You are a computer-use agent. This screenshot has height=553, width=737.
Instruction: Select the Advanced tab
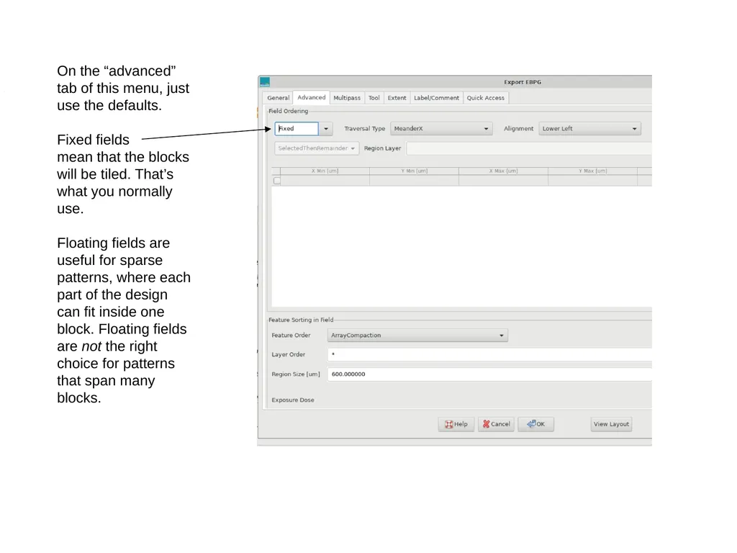coord(311,97)
